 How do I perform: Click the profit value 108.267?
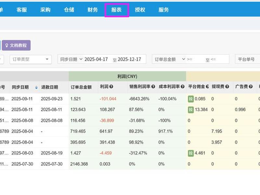(107, 110)
